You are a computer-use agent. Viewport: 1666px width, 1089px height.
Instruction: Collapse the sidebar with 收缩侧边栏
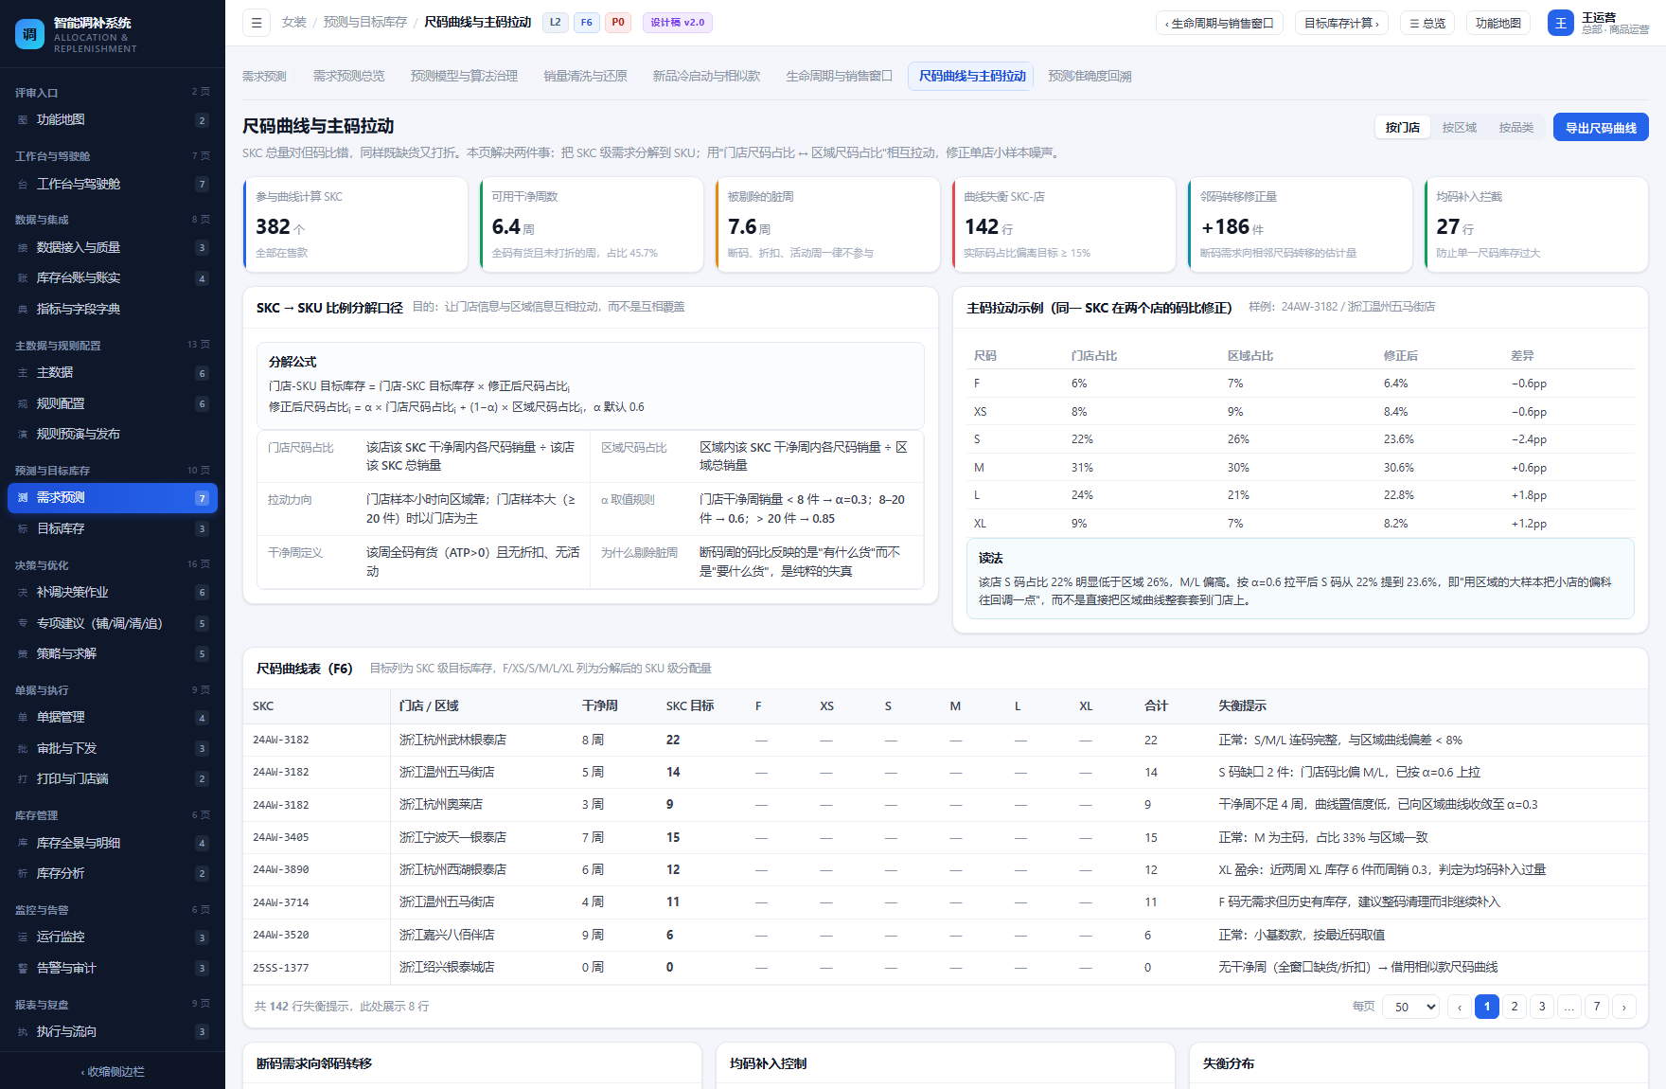pyautogui.click(x=113, y=1072)
